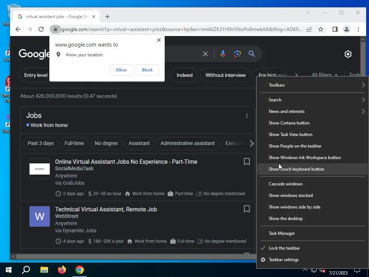Show more search chips with right arrow

point(296,75)
